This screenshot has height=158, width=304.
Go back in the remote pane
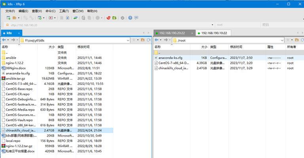point(156,40)
